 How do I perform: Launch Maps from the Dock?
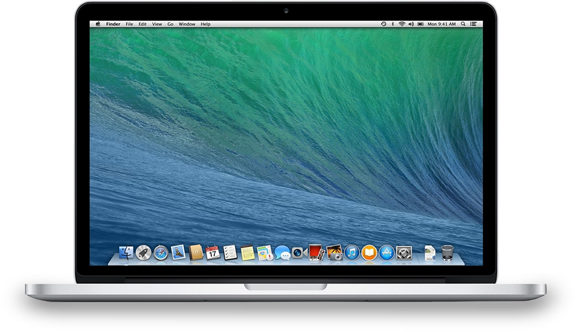[265, 253]
